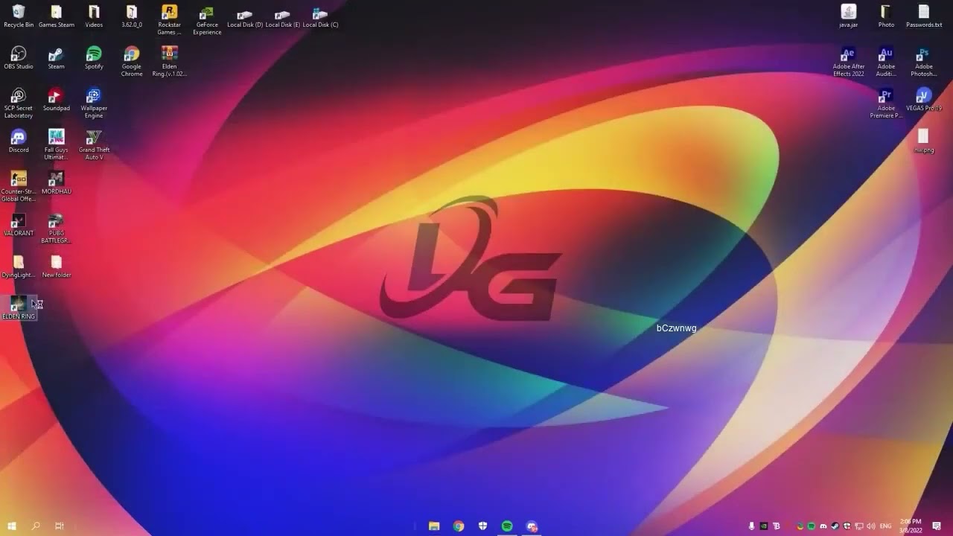Select the java.jar file icon

coord(849,16)
